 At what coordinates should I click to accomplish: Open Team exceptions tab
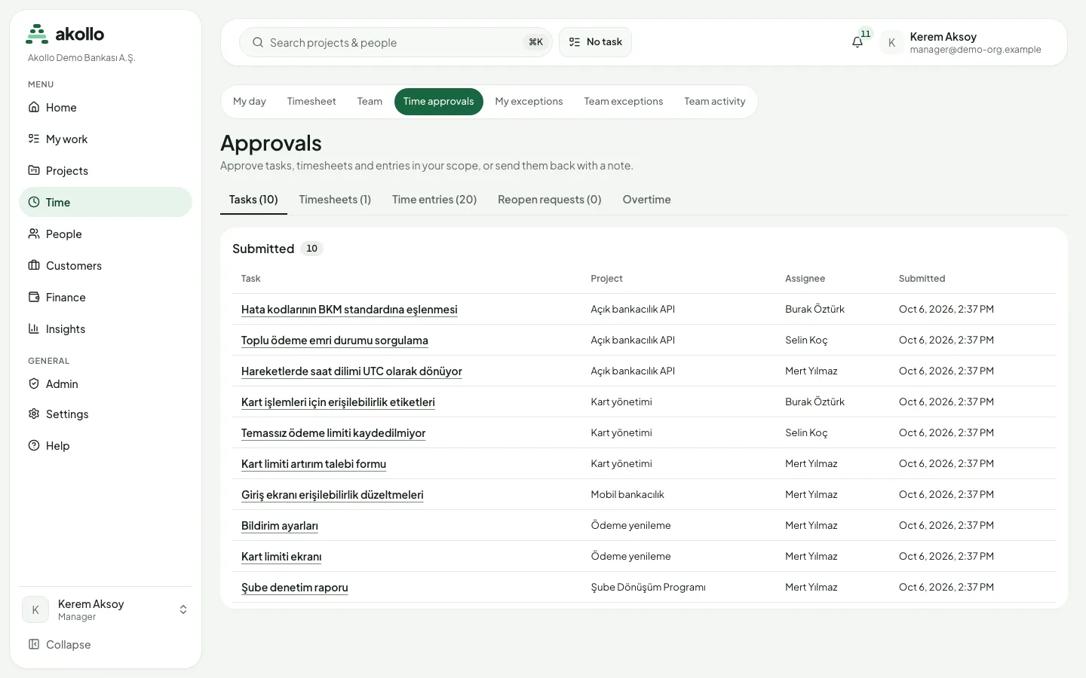click(624, 102)
